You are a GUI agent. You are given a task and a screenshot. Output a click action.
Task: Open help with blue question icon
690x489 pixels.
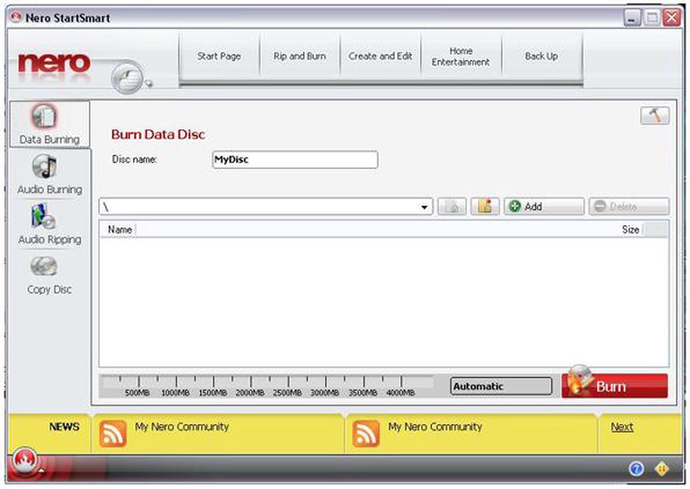(637, 469)
